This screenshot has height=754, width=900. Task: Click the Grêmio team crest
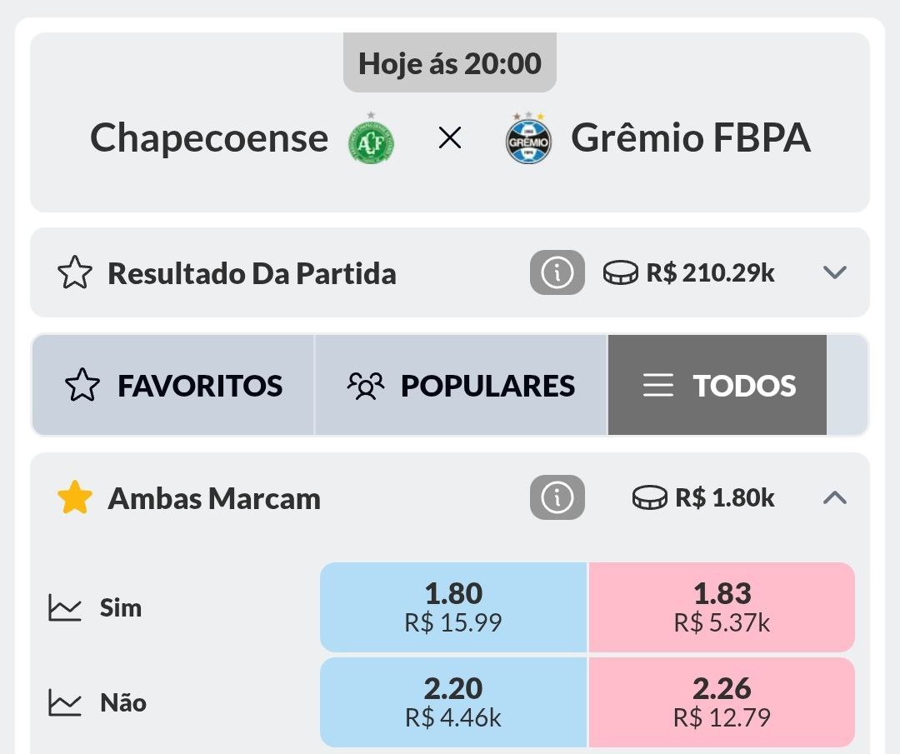point(528,139)
